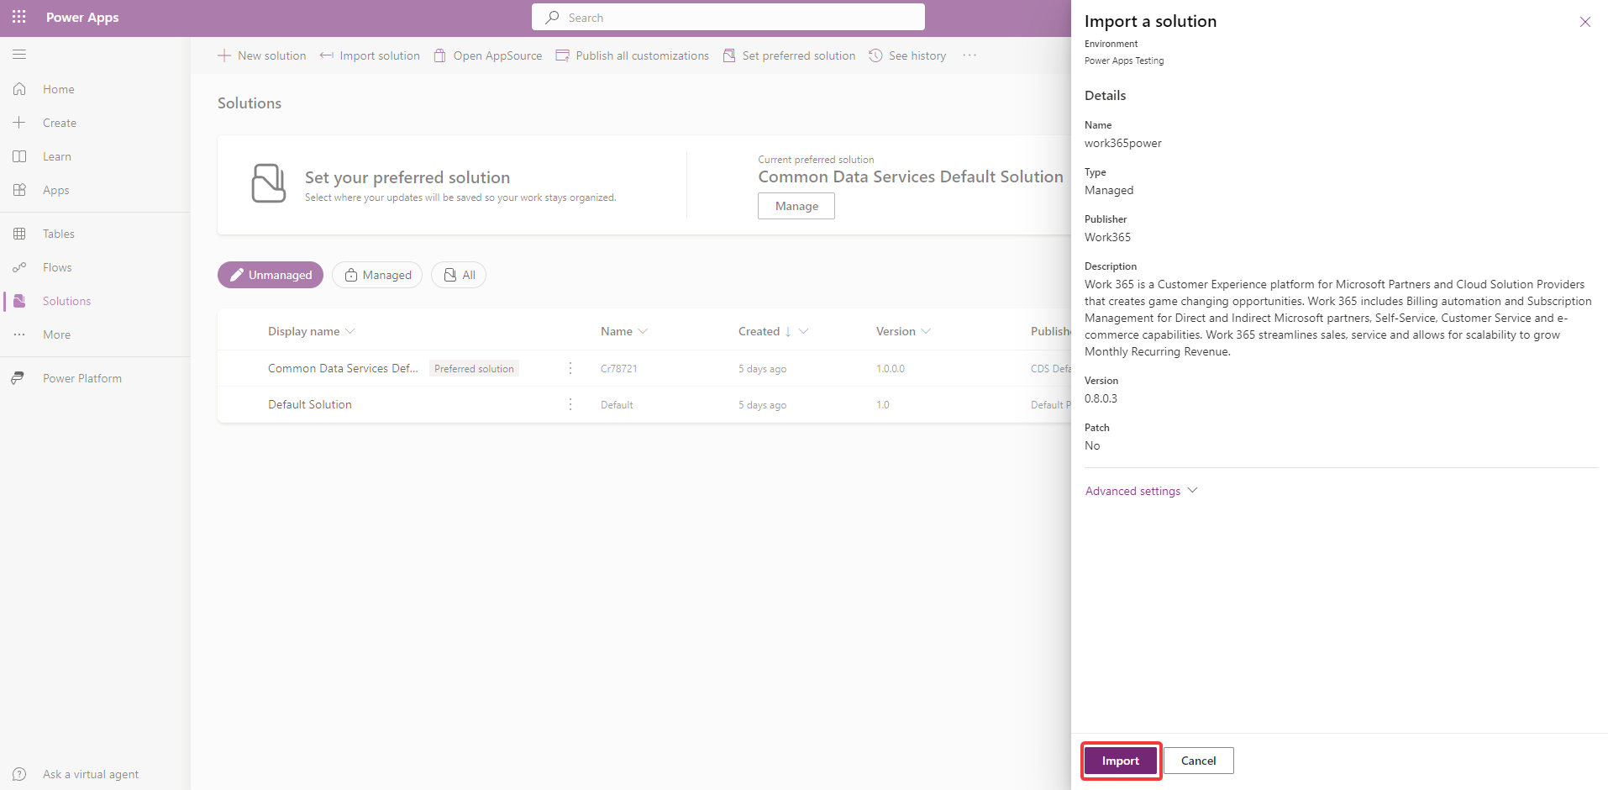The width and height of the screenshot is (1608, 790).
Task: Click the Power Apps title
Action: [82, 18]
